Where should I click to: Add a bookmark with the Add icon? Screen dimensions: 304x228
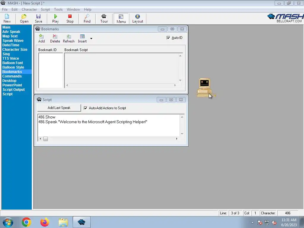tap(42, 39)
